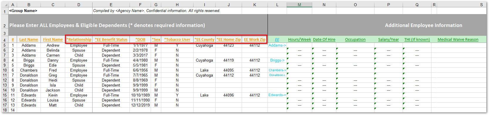Select the first name cell 'Heidi'
489x115 pixels.
[x=53, y=80]
